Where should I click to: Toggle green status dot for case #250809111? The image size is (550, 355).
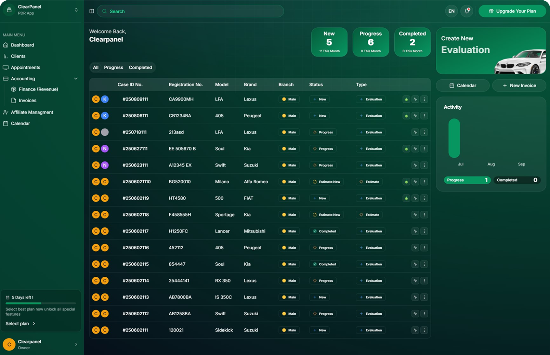pyautogui.click(x=406, y=100)
